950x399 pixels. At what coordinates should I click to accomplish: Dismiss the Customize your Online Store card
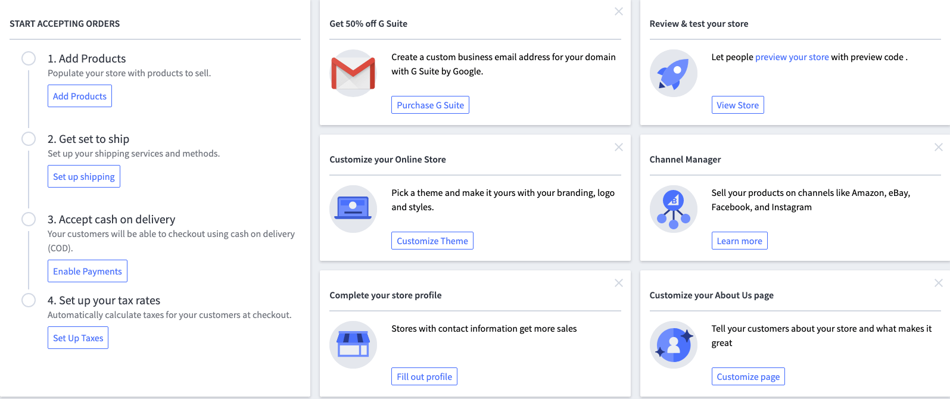coord(619,147)
